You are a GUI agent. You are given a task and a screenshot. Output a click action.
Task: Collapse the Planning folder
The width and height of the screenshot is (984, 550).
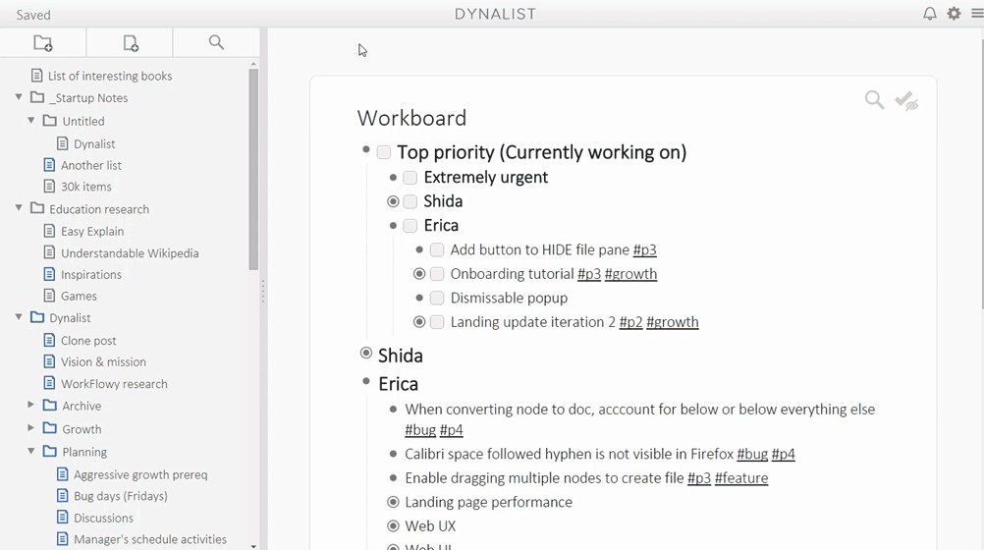click(x=31, y=451)
